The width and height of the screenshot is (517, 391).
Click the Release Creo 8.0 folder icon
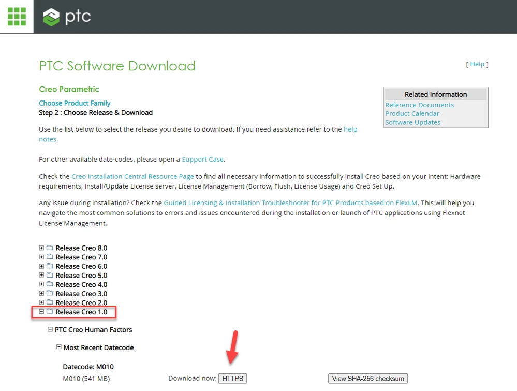click(x=50, y=248)
